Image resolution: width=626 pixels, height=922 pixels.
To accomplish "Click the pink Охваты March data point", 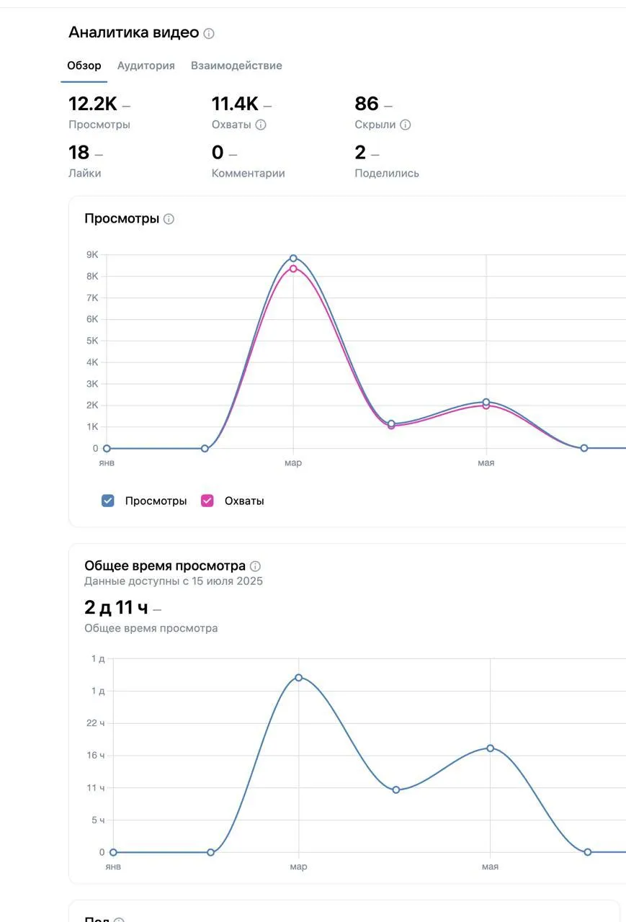I will coord(293,269).
